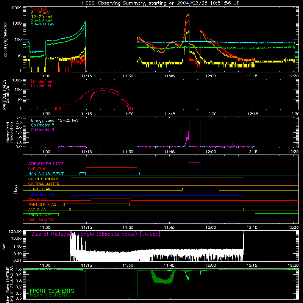
Task: Select the Collimator 8 legend entry
Action: (42, 125)
